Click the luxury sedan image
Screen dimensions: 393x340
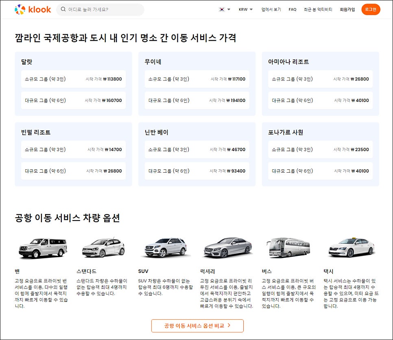tap(227, 248)
